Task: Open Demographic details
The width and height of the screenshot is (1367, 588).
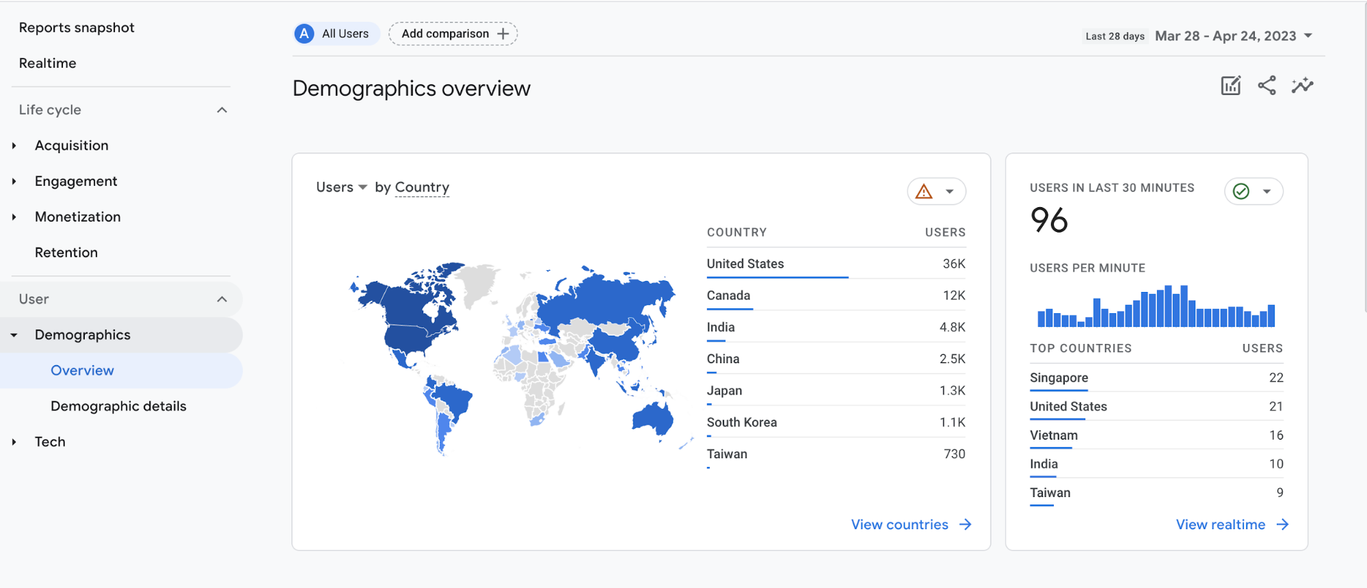Action: click(118, 406)
